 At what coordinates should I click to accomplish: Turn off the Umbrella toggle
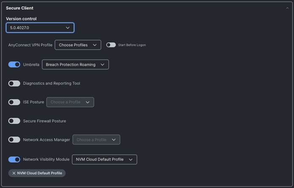click(x=14, y=65)
